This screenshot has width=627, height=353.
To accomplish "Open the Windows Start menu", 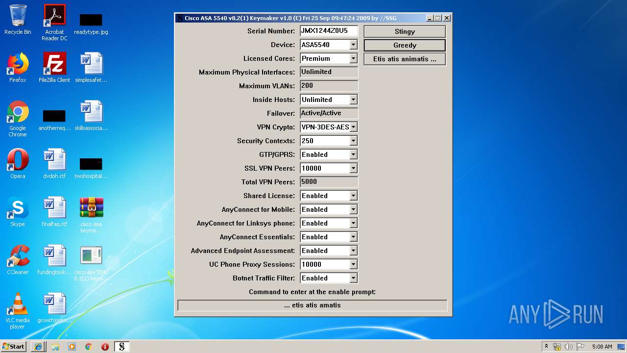I will tap(14, 347).
